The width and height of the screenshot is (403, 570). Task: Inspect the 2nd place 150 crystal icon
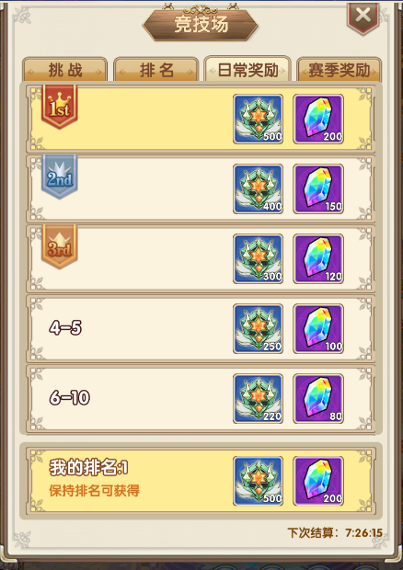[x=318, y=188]
